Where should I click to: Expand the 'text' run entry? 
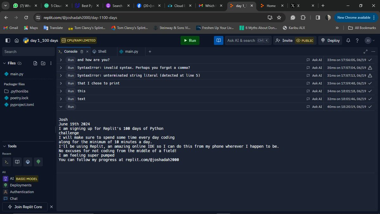61,99
